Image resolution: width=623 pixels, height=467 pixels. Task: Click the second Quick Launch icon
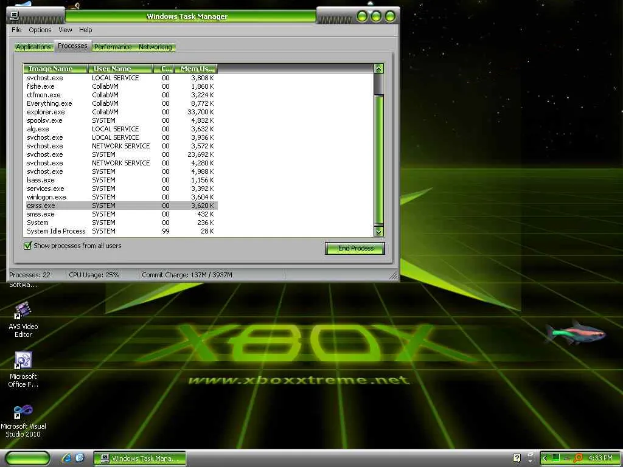point(80,458)
